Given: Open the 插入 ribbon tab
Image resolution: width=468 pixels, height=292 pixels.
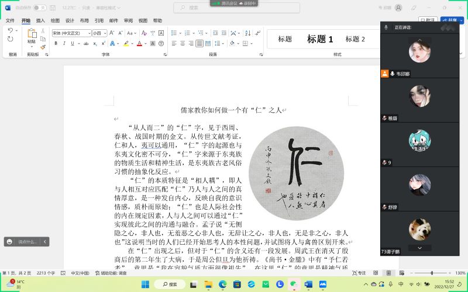Looking at the screenshot, I should 40,20.
